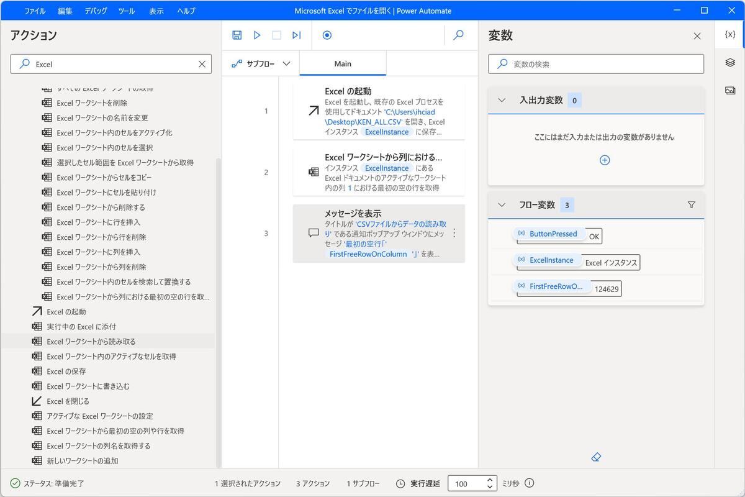Open UI elements sidebar icon

tap(730, 63)
